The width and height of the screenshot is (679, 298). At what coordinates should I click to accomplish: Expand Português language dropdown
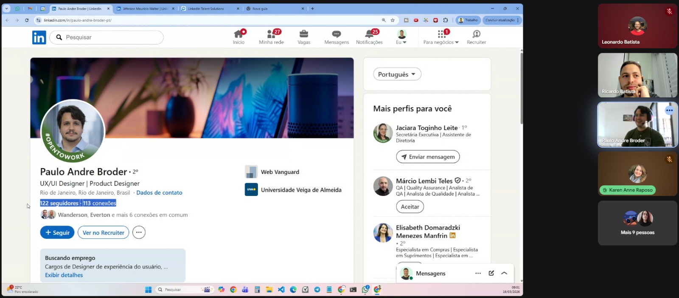[397, 74]
